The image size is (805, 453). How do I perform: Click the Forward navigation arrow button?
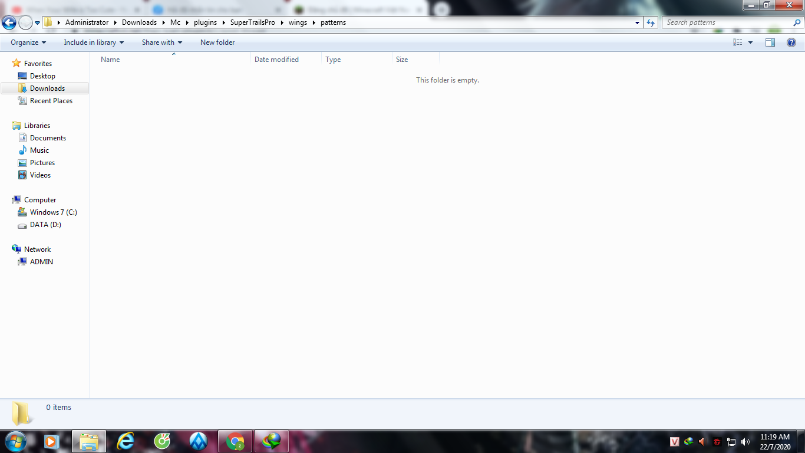[x=25, y=23]
